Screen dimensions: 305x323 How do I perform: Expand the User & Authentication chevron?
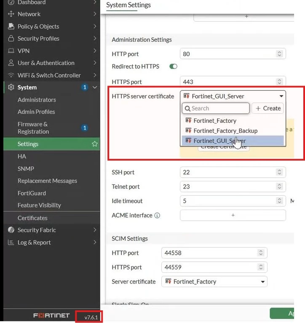click(x=95, y=63)
